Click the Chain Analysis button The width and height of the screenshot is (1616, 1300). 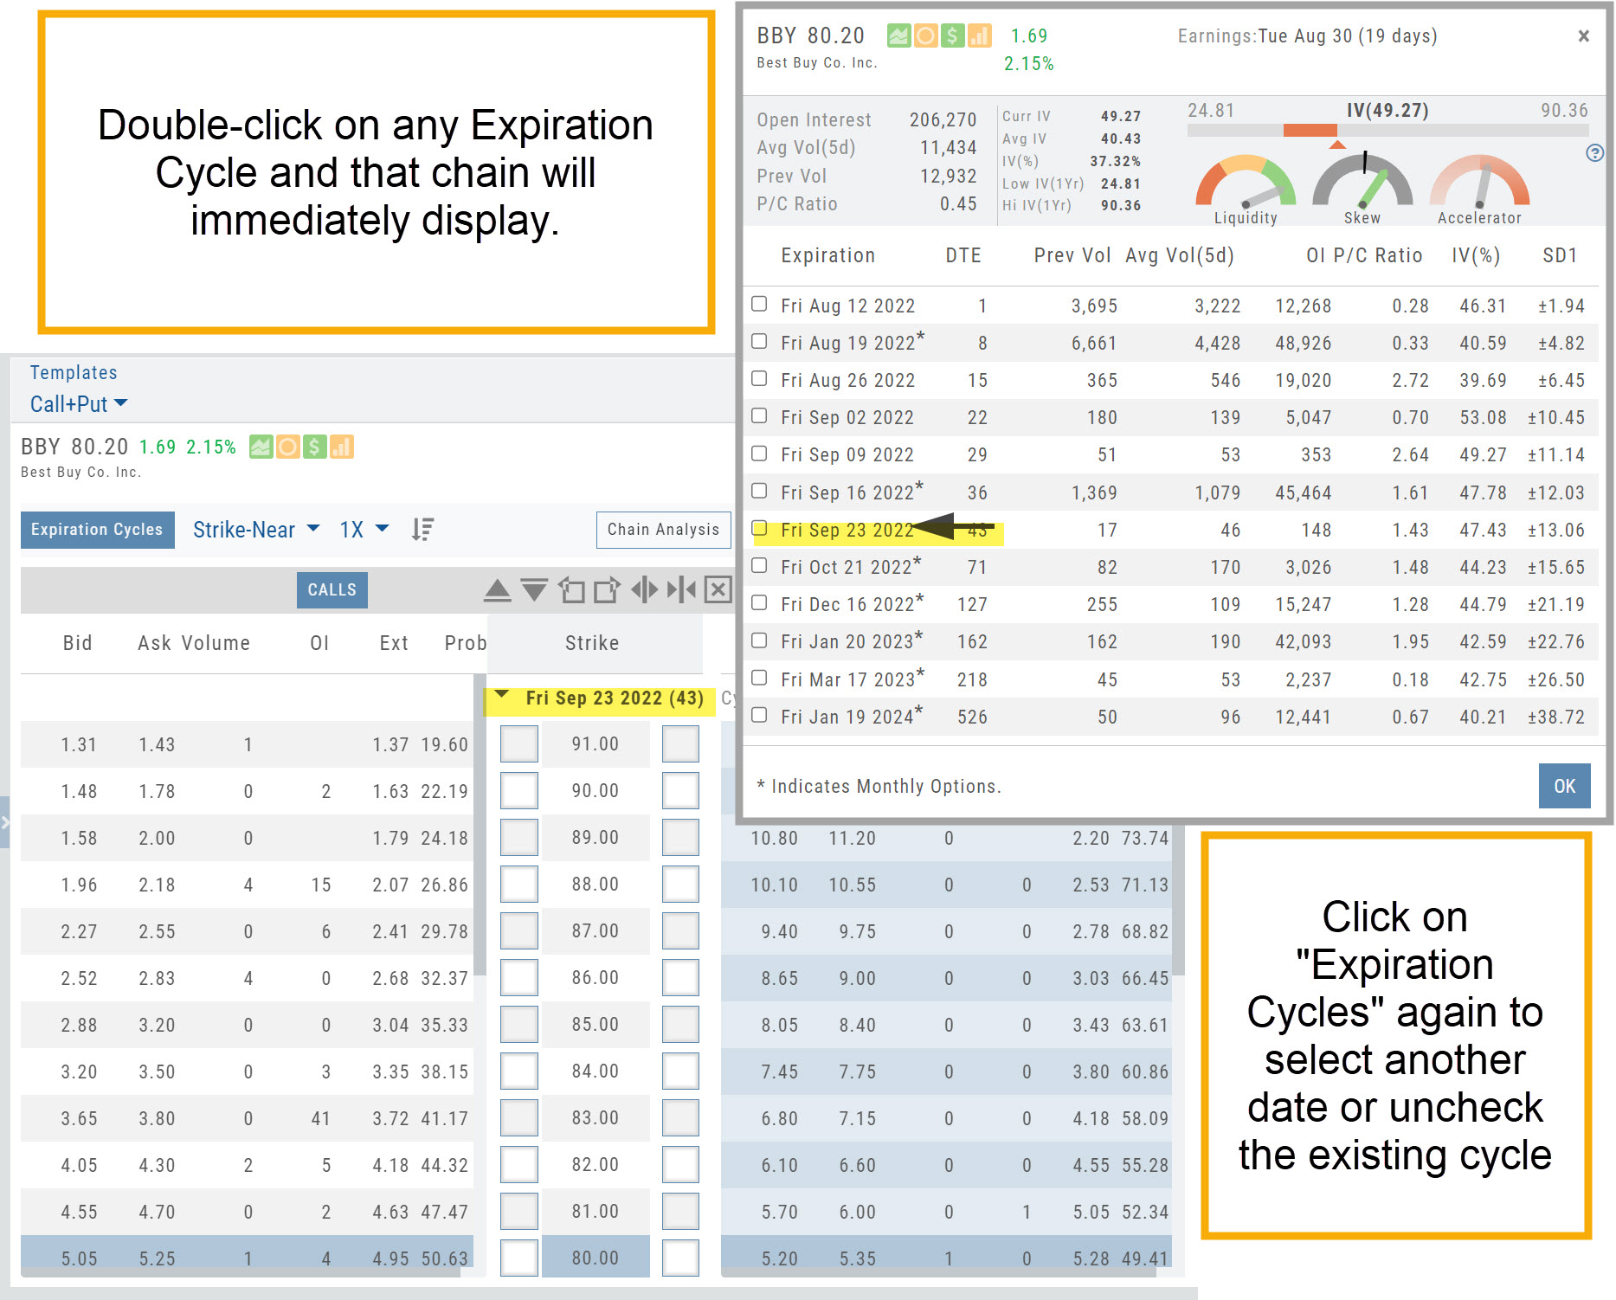[663, 530]
